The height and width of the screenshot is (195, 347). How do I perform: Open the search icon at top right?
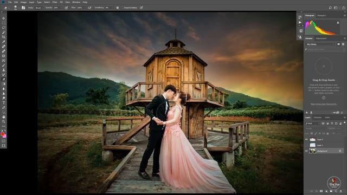pyautogui.click(x=330, y=8)
